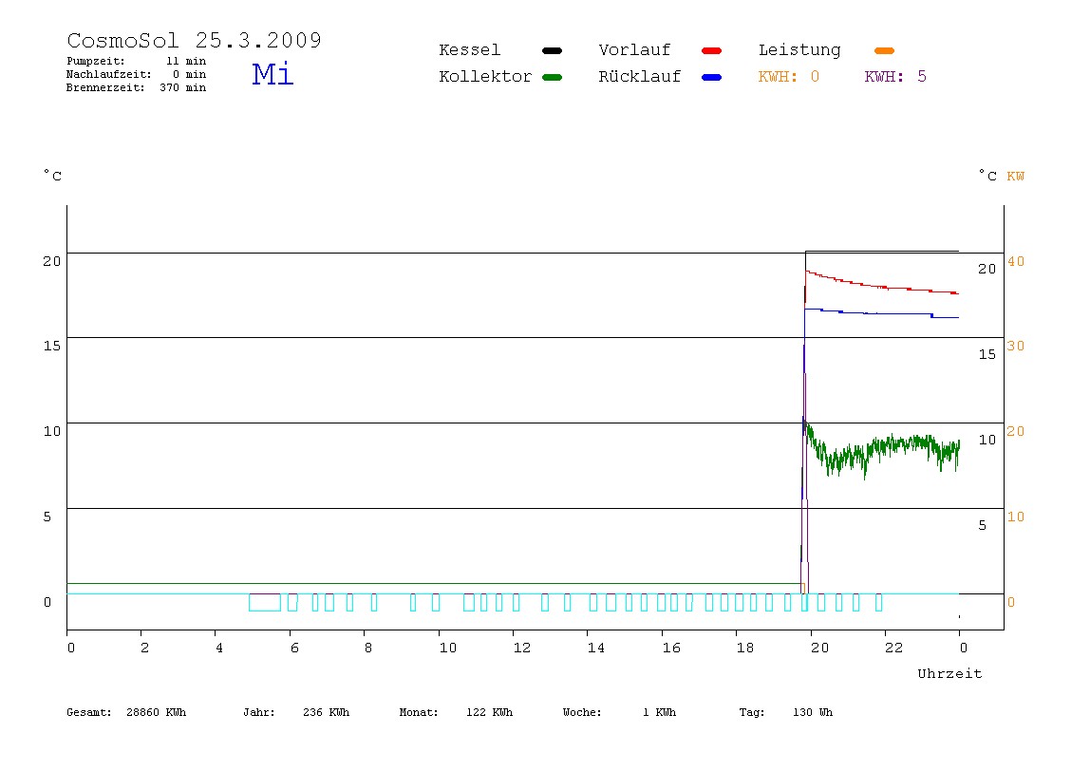Image resolution: width=1090 pixels, height=771 pixels.
Task: Click the Leistung legend label
Action: click(799, 50)
